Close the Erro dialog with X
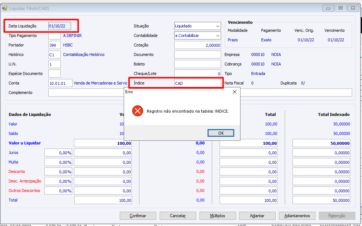 click(x=235, y=92)
